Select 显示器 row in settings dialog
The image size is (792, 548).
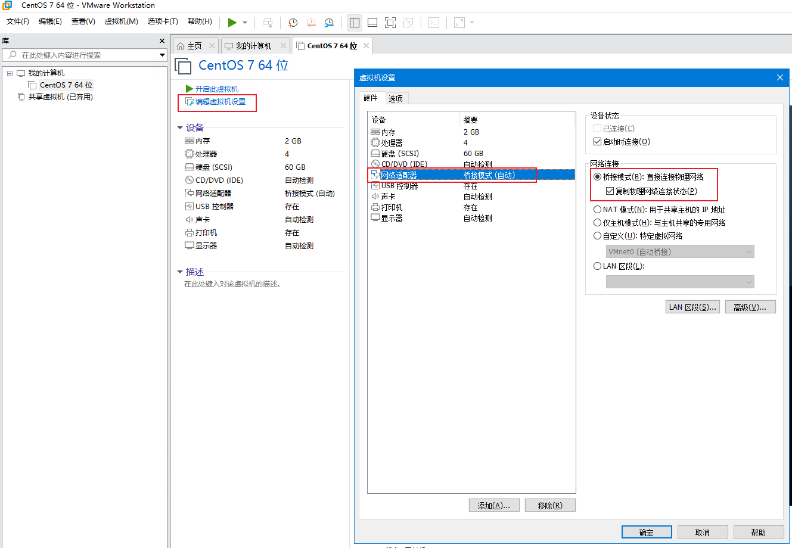tap(471, 218)
